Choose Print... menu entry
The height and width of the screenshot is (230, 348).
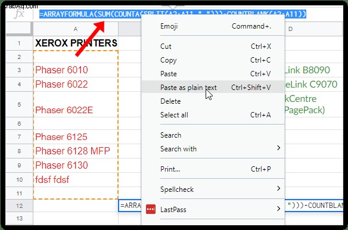pos(213,169)
